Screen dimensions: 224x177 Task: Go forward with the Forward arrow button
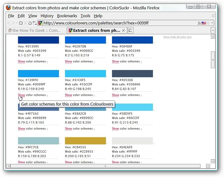(13, 23)
